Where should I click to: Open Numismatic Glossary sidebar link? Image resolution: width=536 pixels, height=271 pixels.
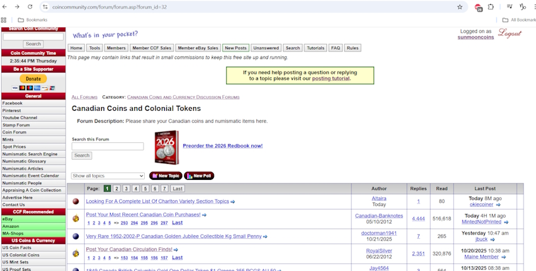click(x=33, y=161)
